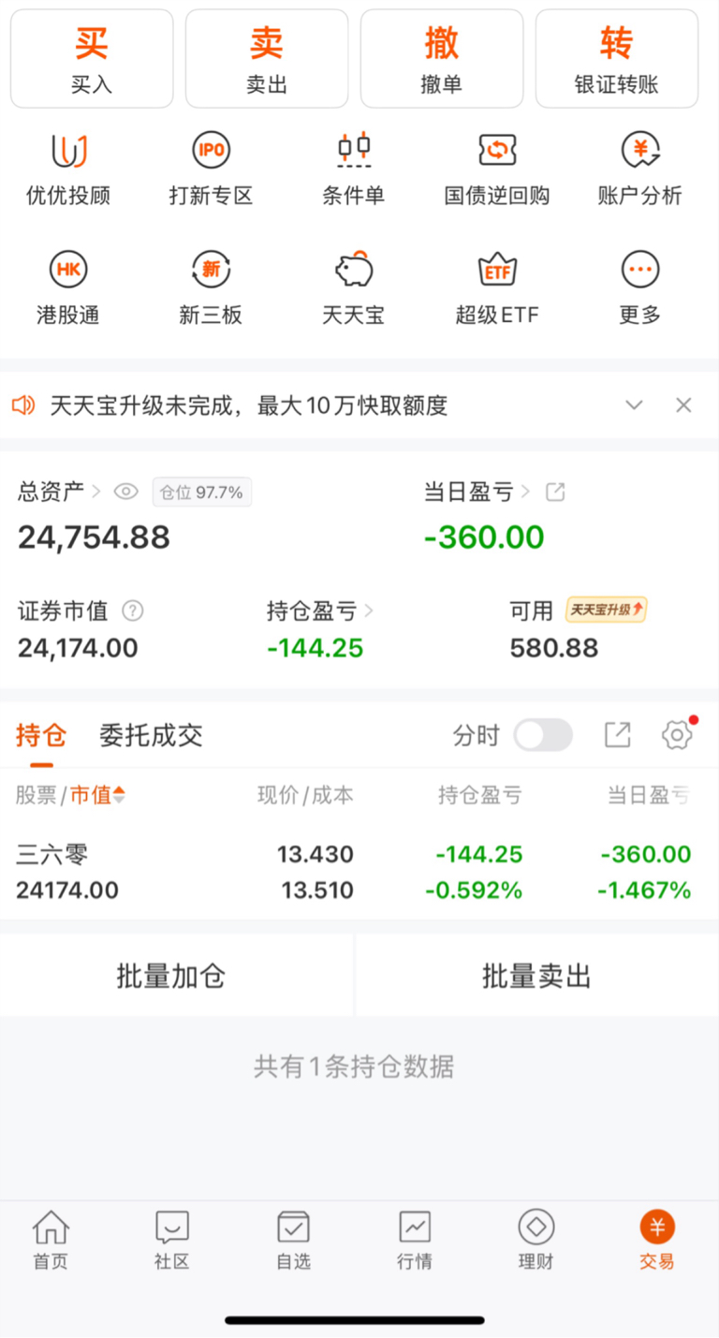Open the 优优投顾 advisor icon
The width and height of the screenshot is (719, 1338).
click(68, 151)
